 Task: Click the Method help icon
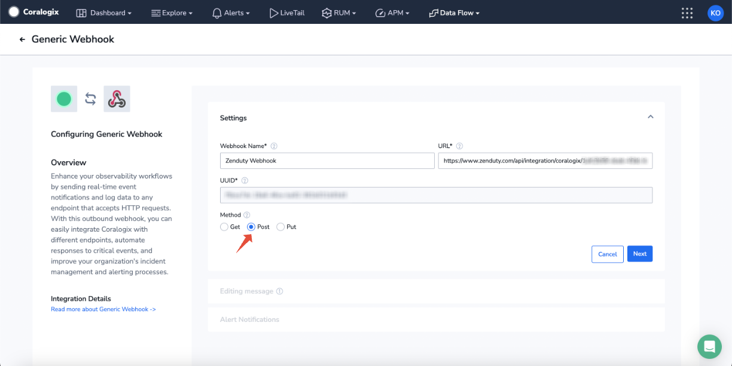[246, 215]
